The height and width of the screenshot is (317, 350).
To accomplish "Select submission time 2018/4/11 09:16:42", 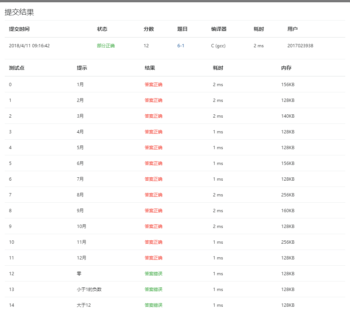I will click(x=29, y=46).
